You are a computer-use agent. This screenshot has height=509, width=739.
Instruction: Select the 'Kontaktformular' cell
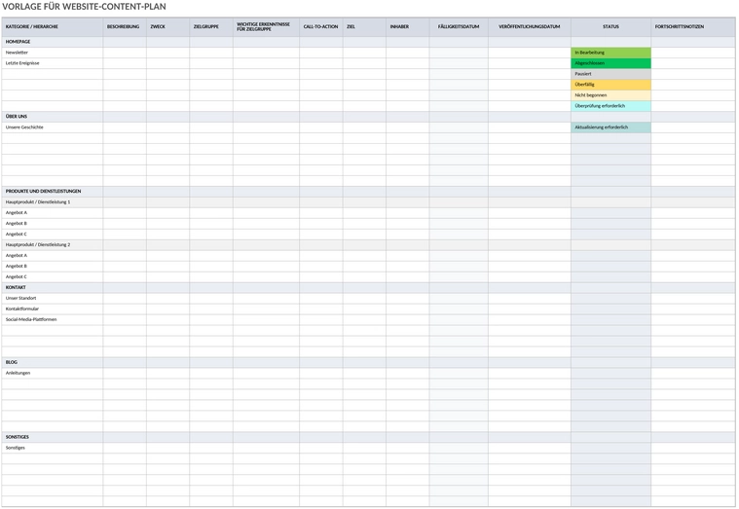pos(53,309)
